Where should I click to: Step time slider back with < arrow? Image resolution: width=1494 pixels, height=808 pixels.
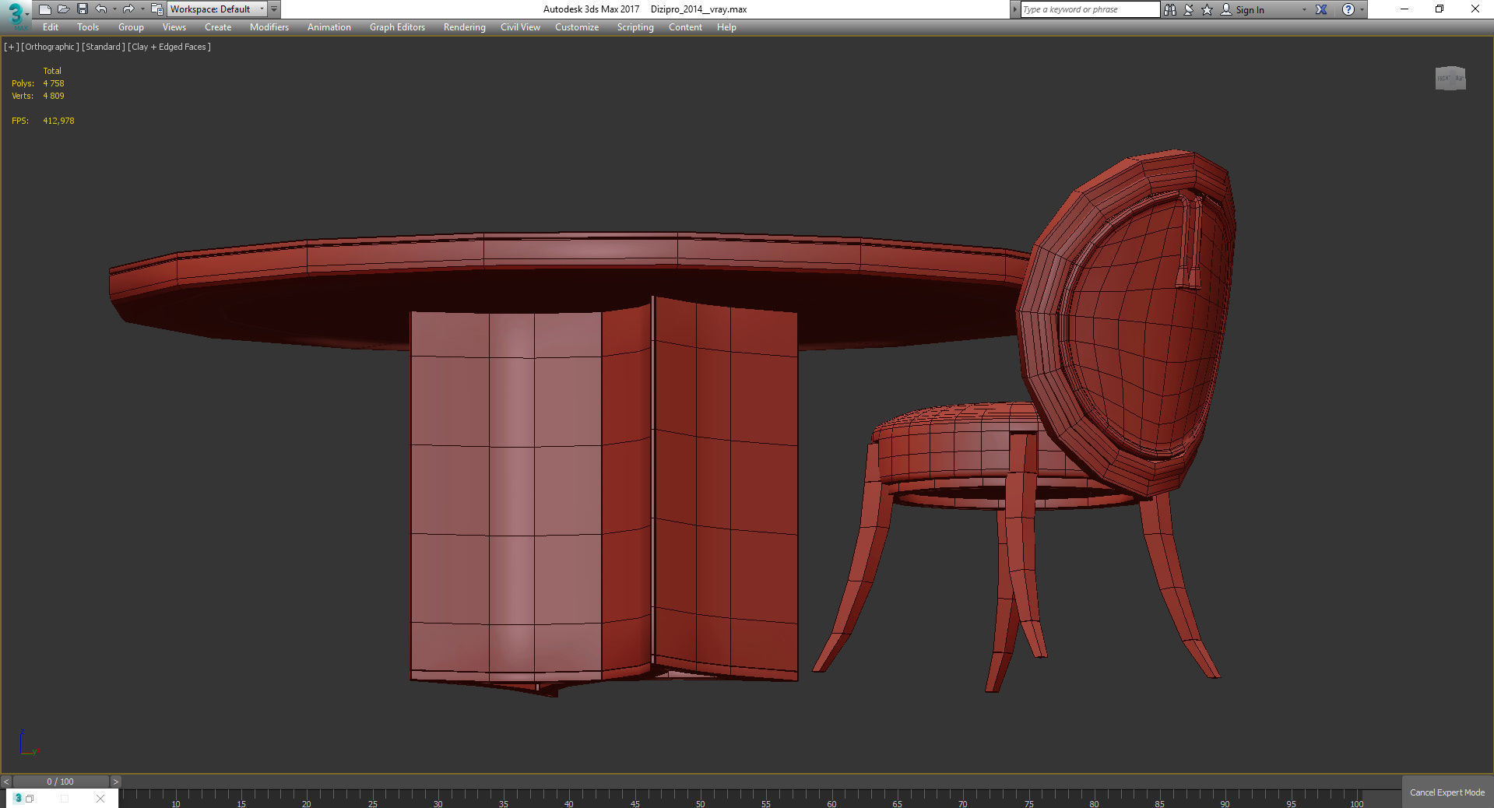tap(6, 782)
